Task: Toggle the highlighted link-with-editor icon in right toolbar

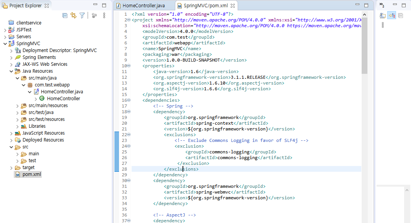Action: pos(391,15)
